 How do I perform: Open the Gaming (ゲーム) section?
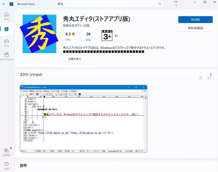(6, 43)
